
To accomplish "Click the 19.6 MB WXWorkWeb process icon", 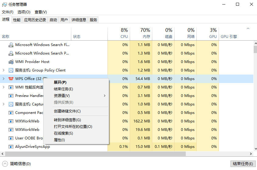I will tap(11, 130).
